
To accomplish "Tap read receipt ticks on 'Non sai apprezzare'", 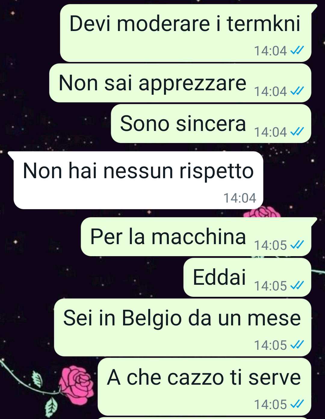I will click(297, 91).
